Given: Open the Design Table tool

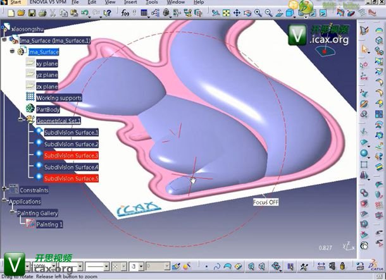Looking at the screenshot, I should coord(144,13).
